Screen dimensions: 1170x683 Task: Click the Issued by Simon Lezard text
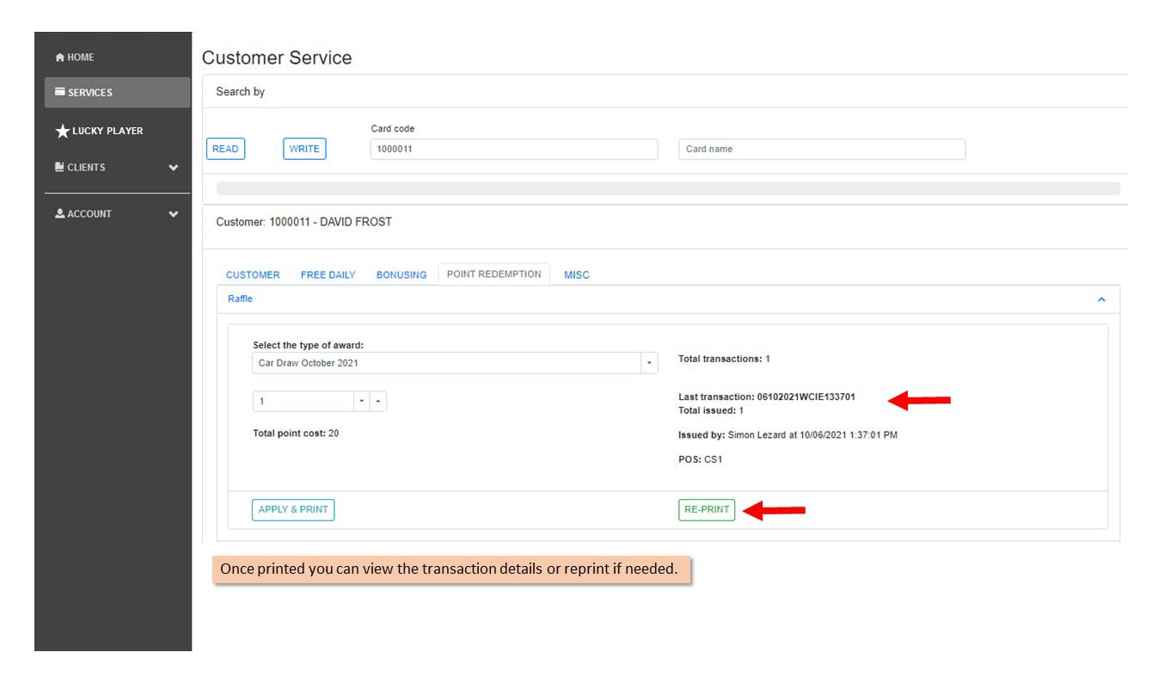[787, 435]
